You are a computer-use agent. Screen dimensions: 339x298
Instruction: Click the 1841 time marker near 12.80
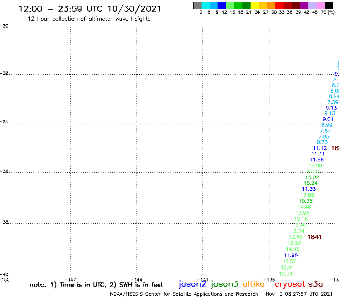315,237
